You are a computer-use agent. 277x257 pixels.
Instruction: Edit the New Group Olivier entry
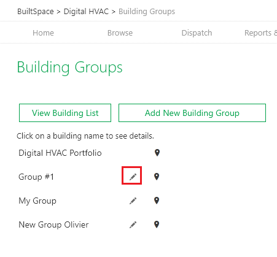[133, 224]
